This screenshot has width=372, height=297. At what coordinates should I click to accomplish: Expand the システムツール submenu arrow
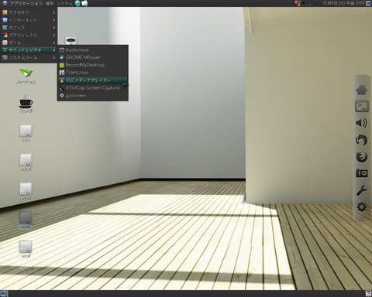point(53,58)
